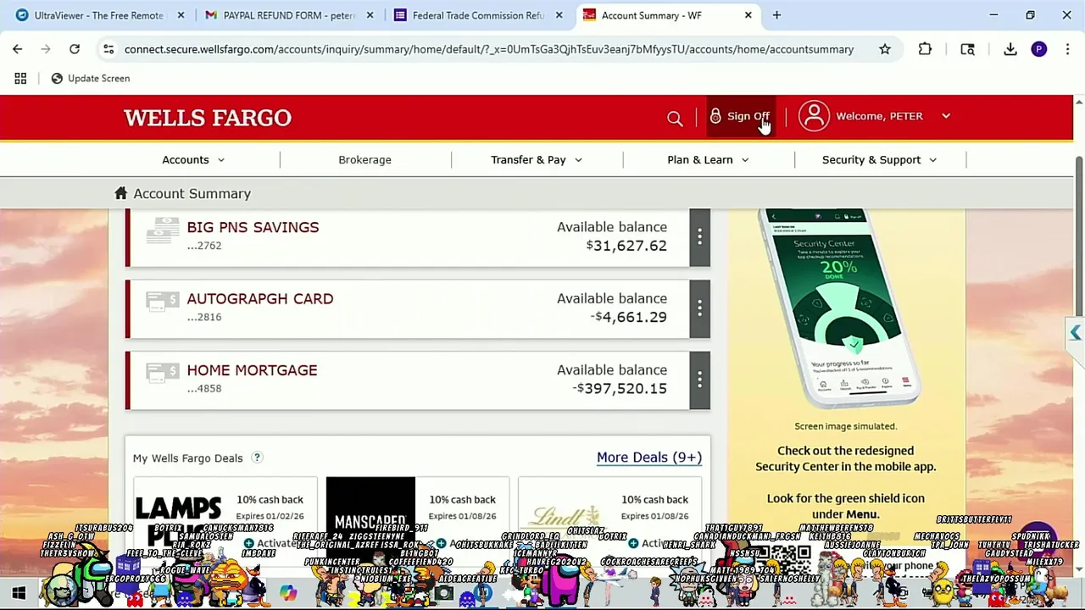Open three-dot menu for AUTOGRAPGH CARD
The width and height of the screenshot is (1085, 610).
click(699, 309)
